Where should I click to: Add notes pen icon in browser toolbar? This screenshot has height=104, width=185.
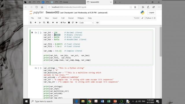tap(148, 7)
